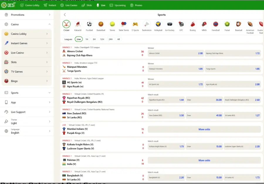
Task: Open Live Casino in top navigation
Action: coord(69,5)
